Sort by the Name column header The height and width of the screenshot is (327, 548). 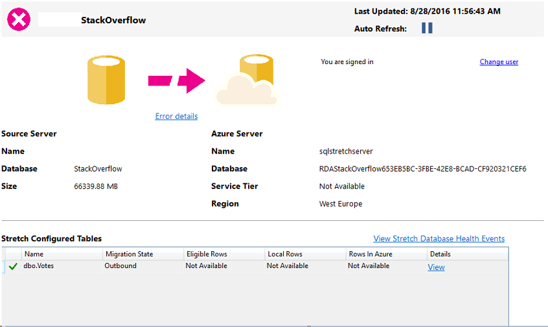point(34,254)
